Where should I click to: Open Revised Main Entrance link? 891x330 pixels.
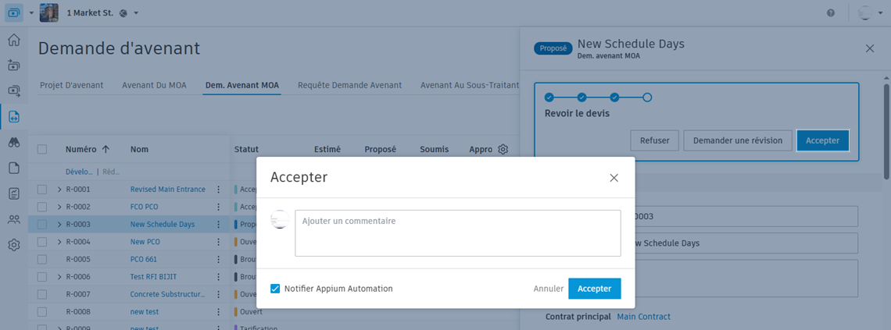(x=167, y=190)
